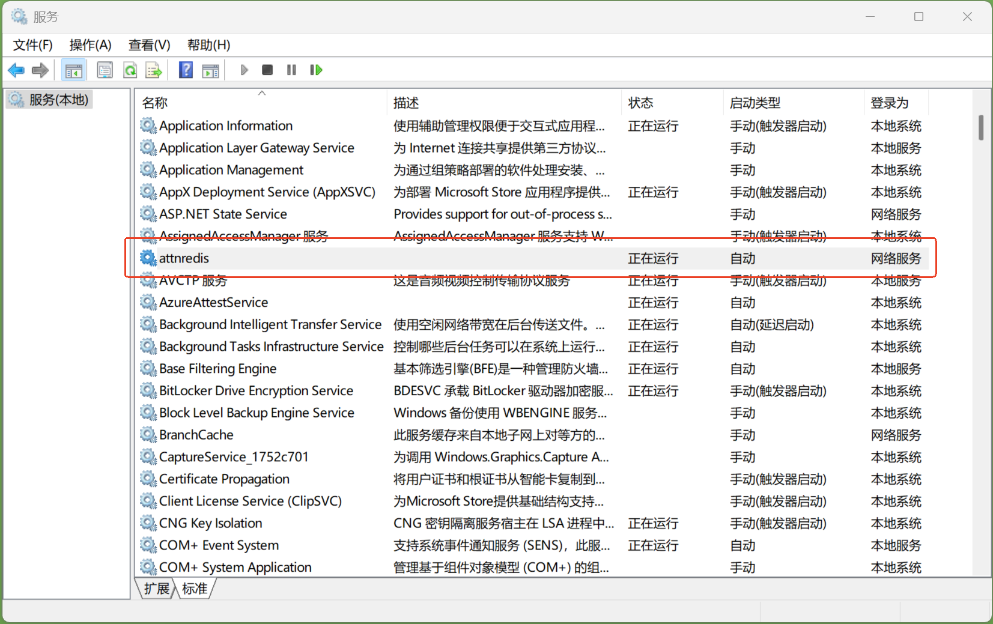Open the Help question mark icon
This screenshot has height=624, width=993.
tap(186, 70)
